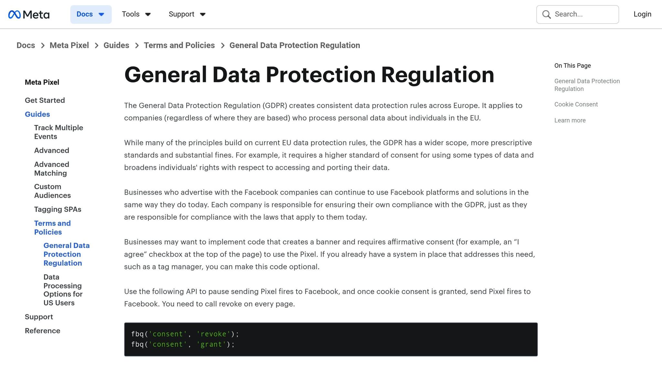Jump to Cookie Consent section

tap(576, 104)
